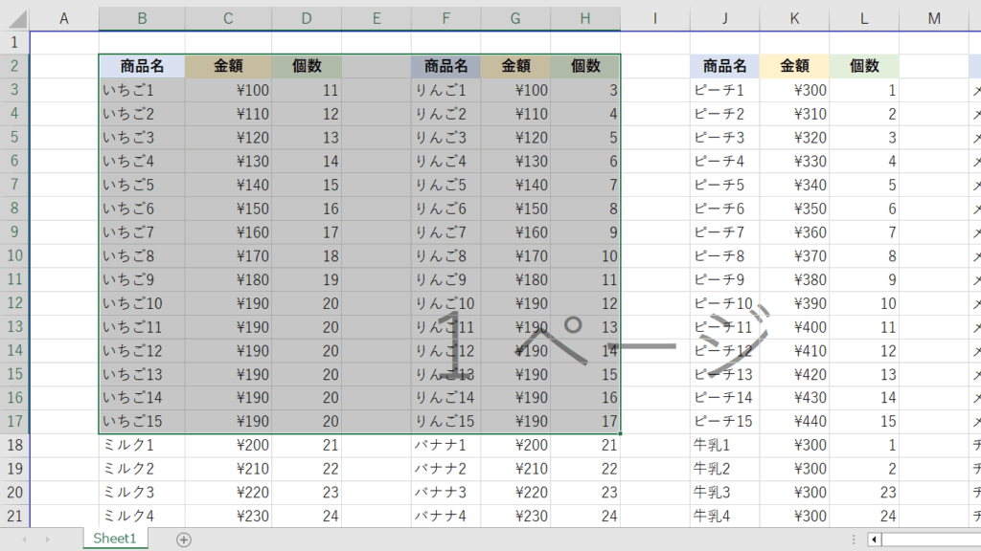
Task: Select the cell りんご6
Action: click(446, 208)
